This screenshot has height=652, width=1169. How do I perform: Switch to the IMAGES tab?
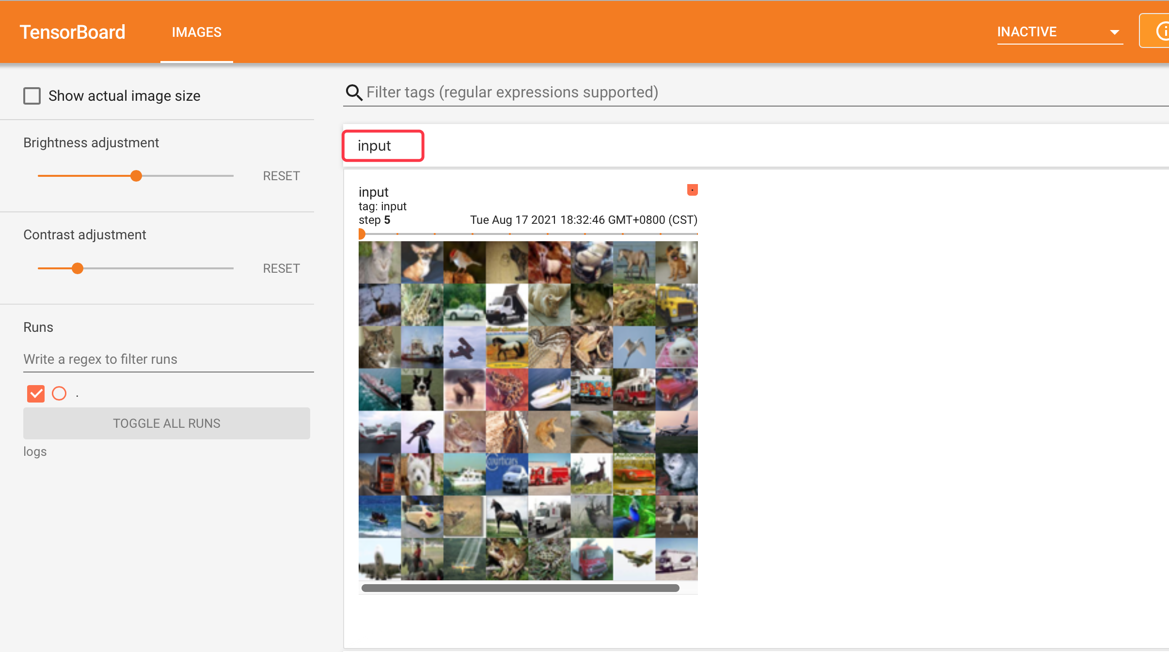[196, 32]
